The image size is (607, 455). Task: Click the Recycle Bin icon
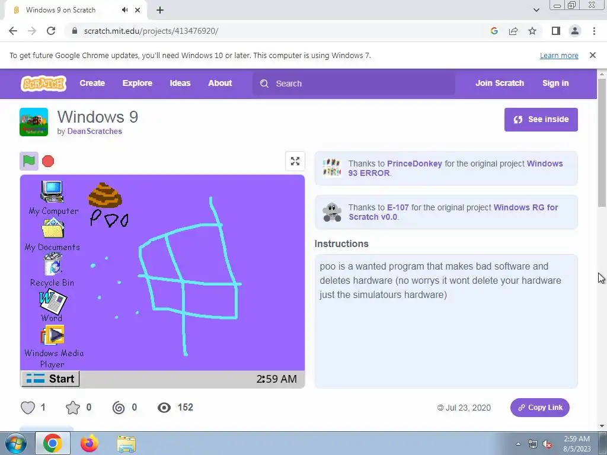coord(52,270)
